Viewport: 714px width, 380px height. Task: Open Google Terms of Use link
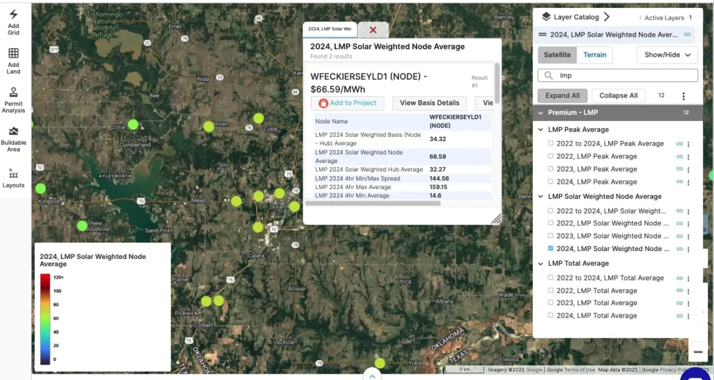(571, 370)
